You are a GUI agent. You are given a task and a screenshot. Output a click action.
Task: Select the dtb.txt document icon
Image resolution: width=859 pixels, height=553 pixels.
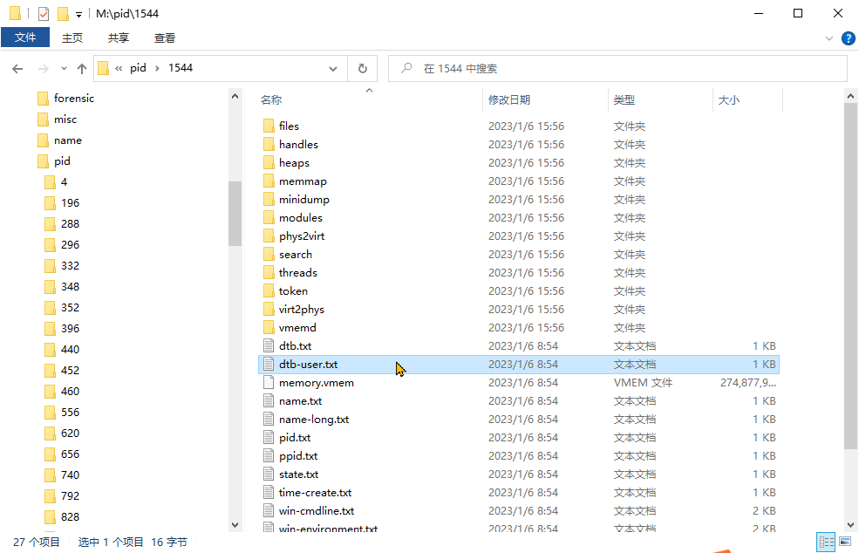269,345
